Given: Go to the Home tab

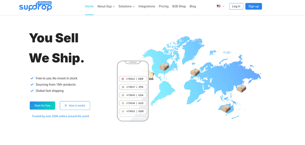Looking at the screenshot, I should point(89,6).
